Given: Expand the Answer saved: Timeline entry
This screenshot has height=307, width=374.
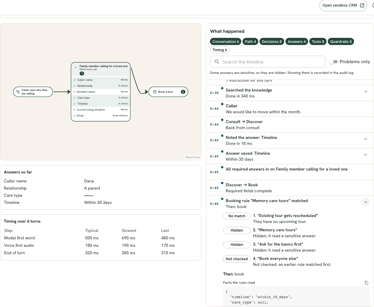Looking at the screenshot, I should [366, 155].
